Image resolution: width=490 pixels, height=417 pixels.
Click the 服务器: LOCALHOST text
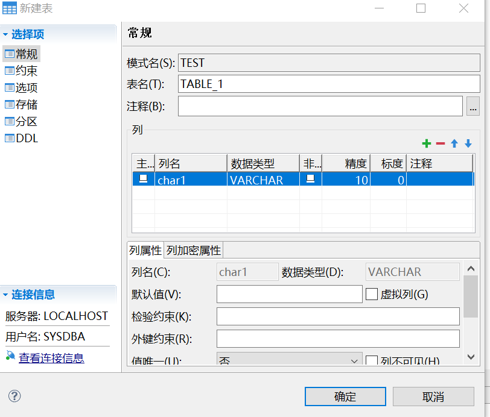point(57,316)
